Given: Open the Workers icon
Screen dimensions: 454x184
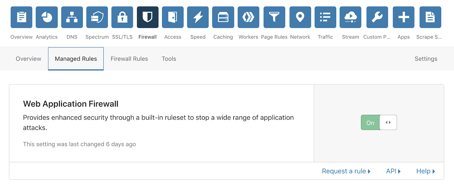Looking at the screenshot, I should click(248, 17).
